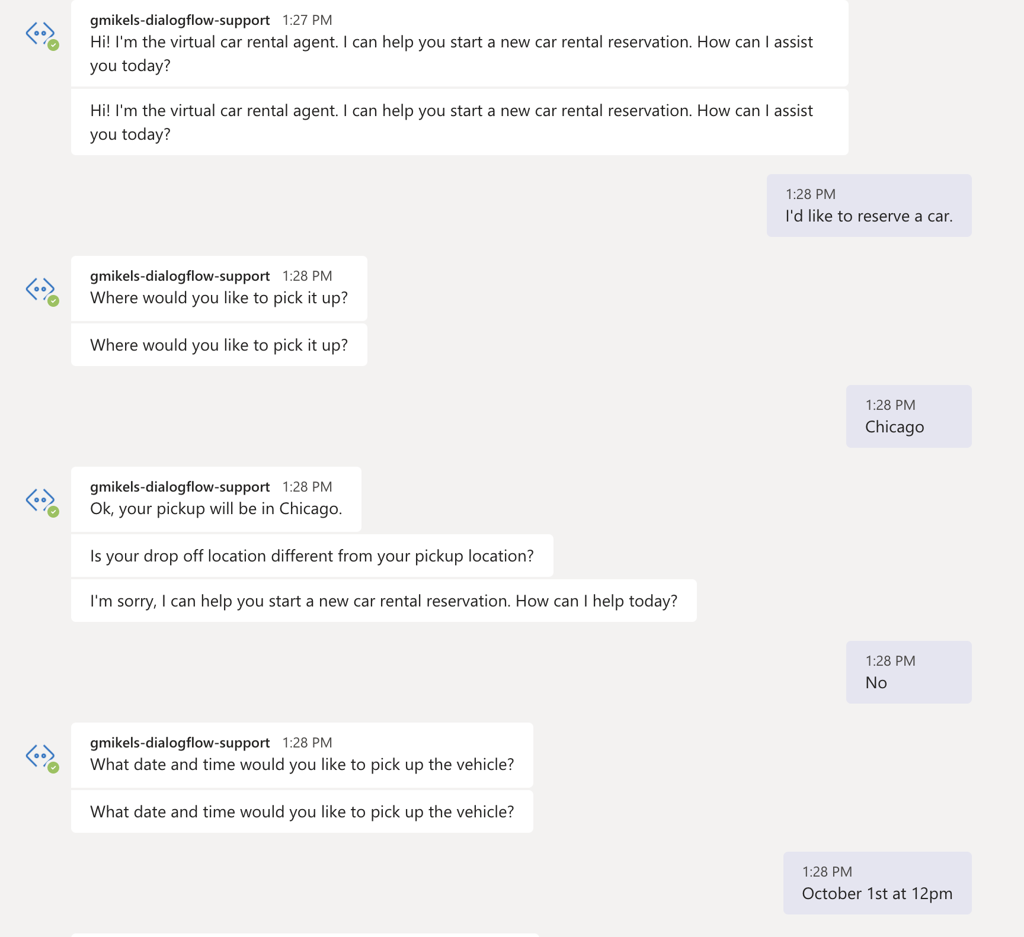
Task: Click the avatar beside the date-time question
Action: coord(40,758)
